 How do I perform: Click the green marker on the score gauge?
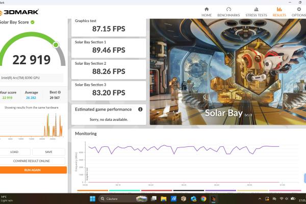pyautogui.click(x=56, y=45)
